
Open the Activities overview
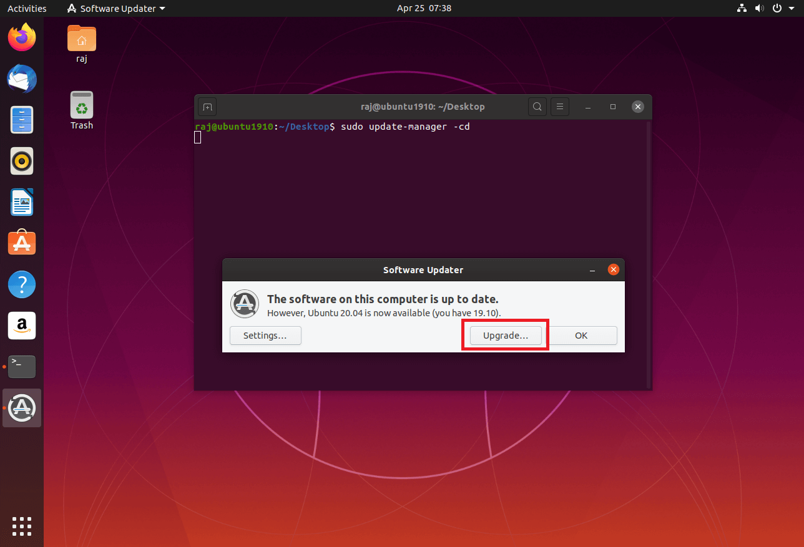[27, 8]
